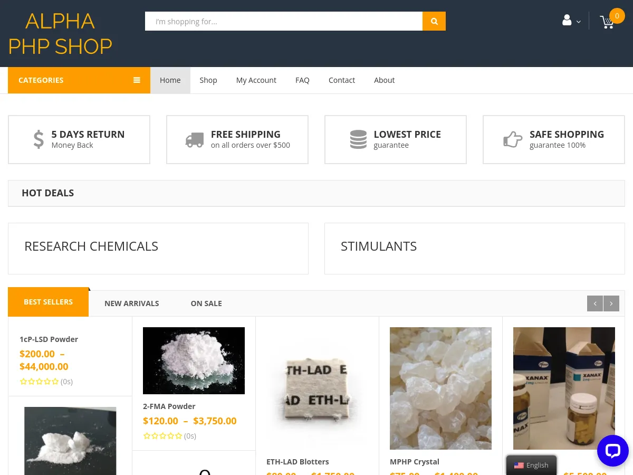
Task: Click the right carousel arrow button
Action: 611,303
